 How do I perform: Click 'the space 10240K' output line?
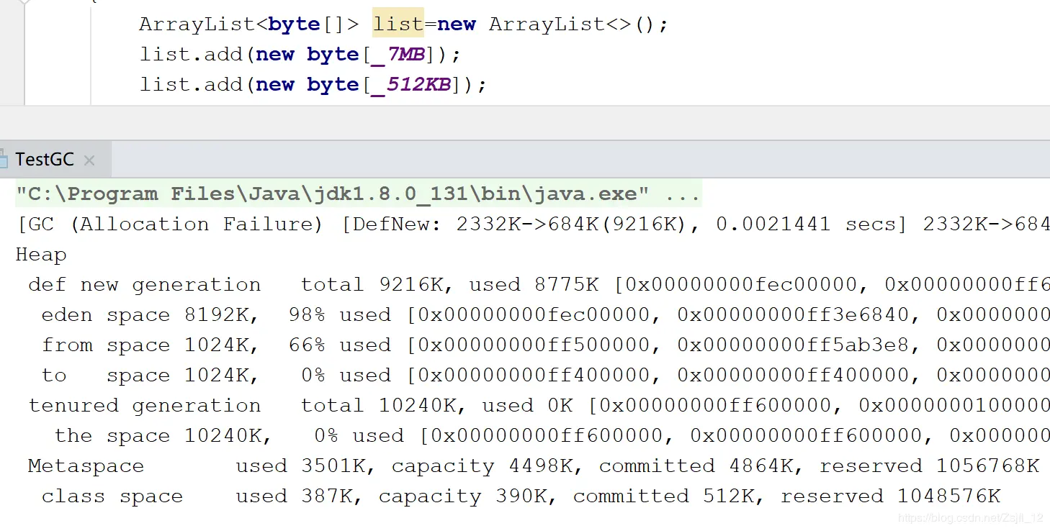(x=552, y=436)
